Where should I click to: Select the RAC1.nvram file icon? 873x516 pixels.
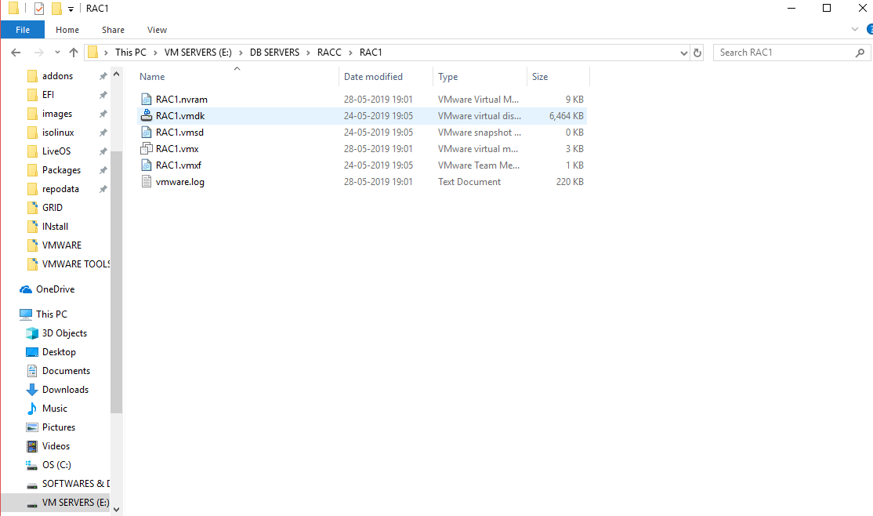[x=146, y=99]
